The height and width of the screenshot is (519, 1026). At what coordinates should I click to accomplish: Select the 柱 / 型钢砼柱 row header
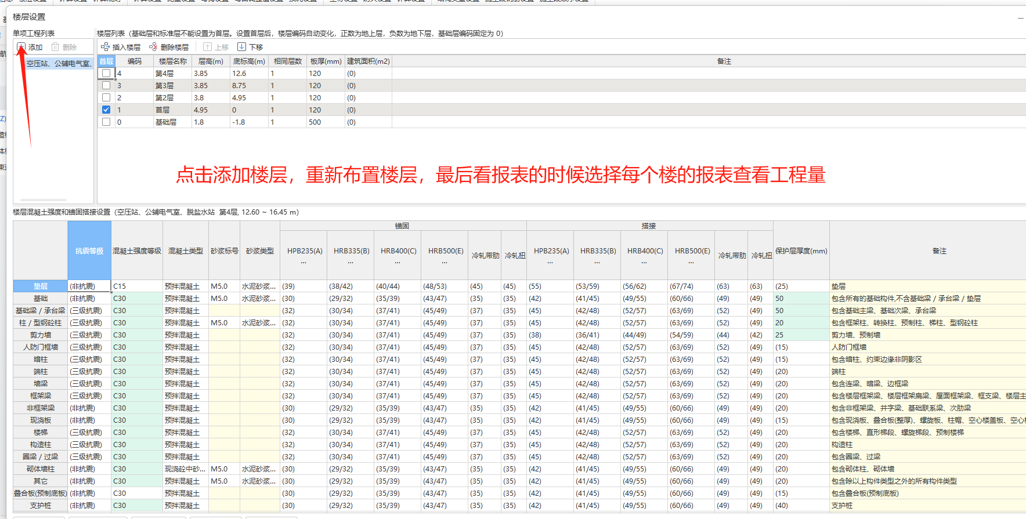[41, 322]
